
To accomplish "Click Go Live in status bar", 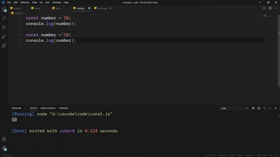I will (x=262, y=155).
